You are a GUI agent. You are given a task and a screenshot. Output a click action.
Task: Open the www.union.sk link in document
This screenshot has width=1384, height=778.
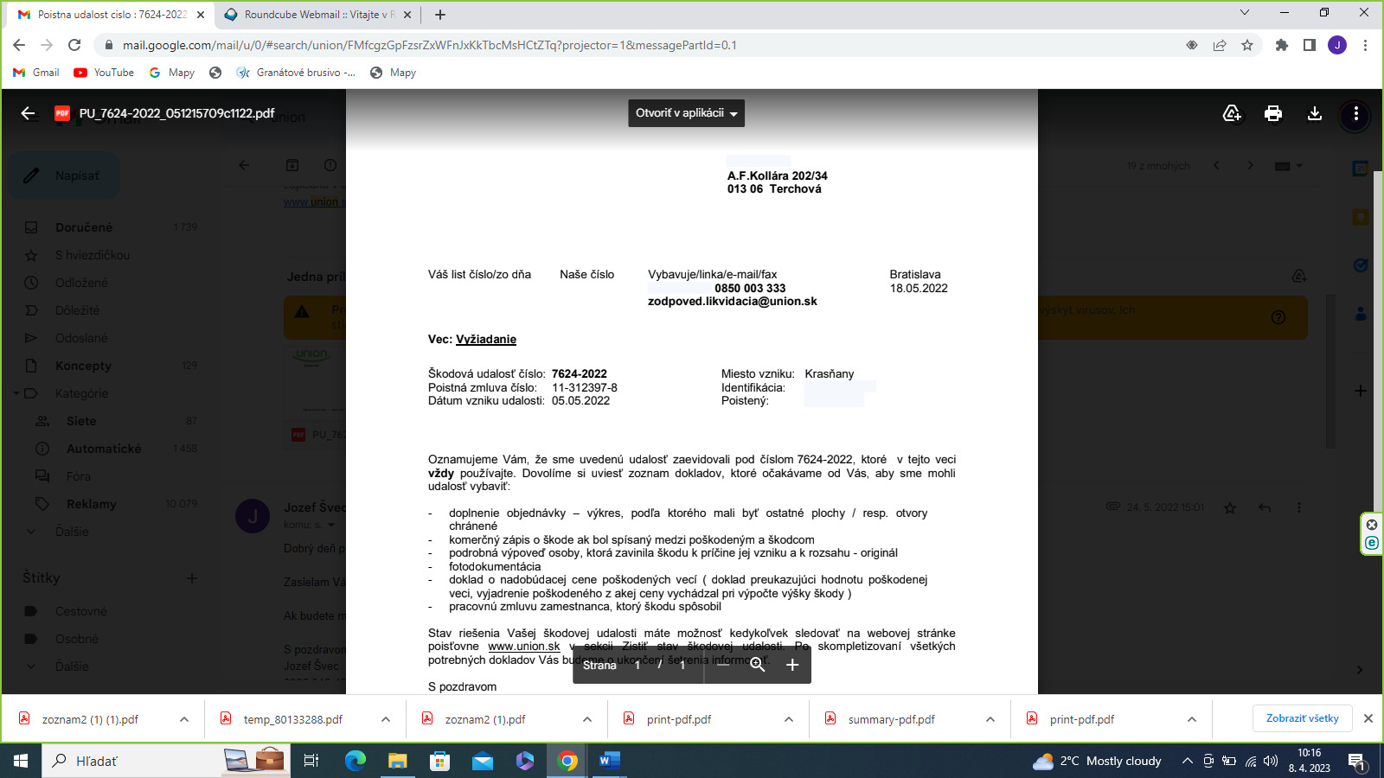[x=524, y=647]
